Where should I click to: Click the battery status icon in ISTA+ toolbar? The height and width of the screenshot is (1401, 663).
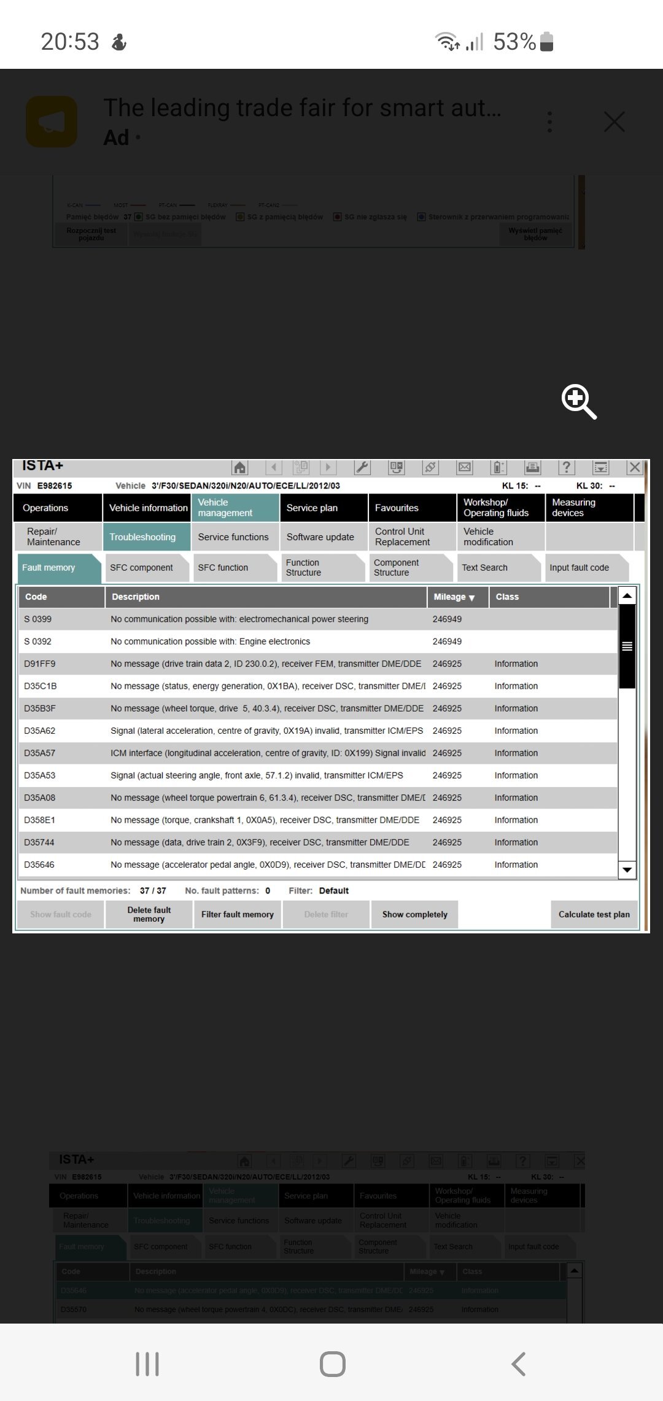click(x=498, y=468)
